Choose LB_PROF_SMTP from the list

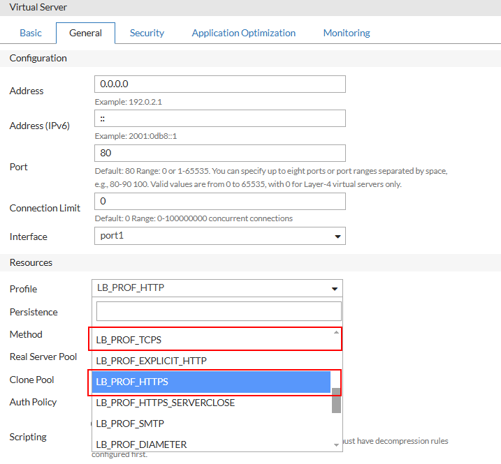click(210, 424)
